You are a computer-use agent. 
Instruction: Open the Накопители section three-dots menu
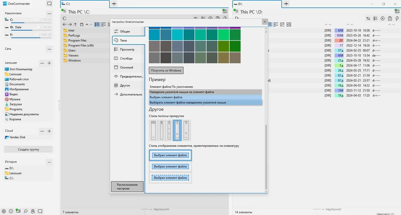tap(49, 13)
